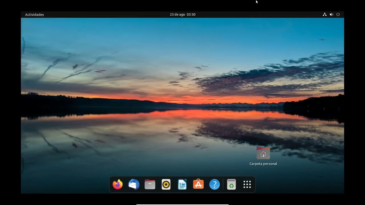Viewport: 365px width, 205px height.
Task: Select the Carpeta personal desktop folder
Action: tap(263, 153)
